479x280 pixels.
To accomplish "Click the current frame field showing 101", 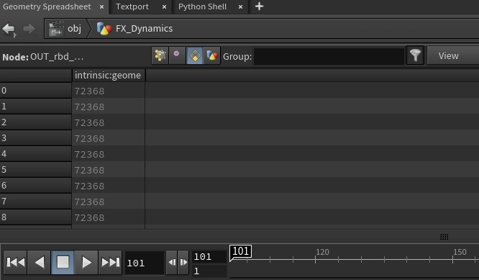I will point(144,263).
